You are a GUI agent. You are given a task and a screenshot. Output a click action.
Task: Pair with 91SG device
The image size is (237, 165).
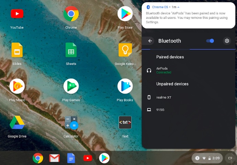(x=189, y=110)
